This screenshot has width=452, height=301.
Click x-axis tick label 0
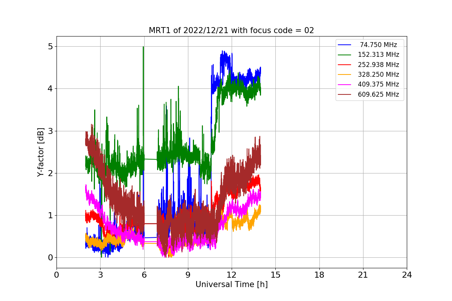(x=56, y=275)
